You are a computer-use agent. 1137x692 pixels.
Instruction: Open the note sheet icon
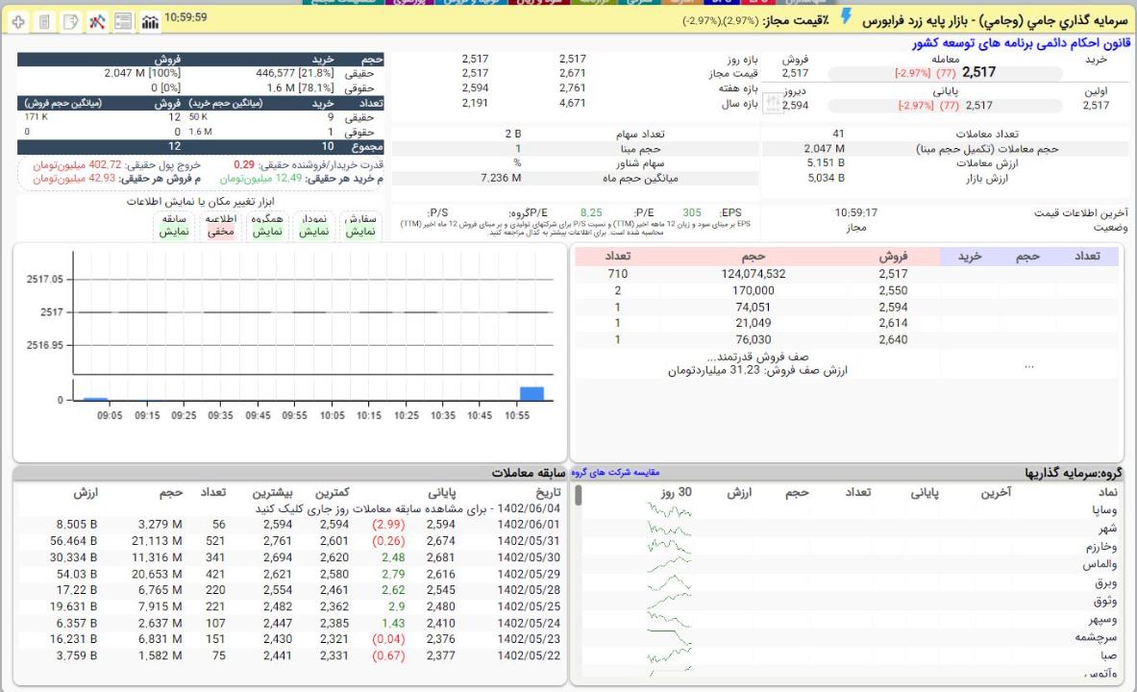tap(70, 20)
